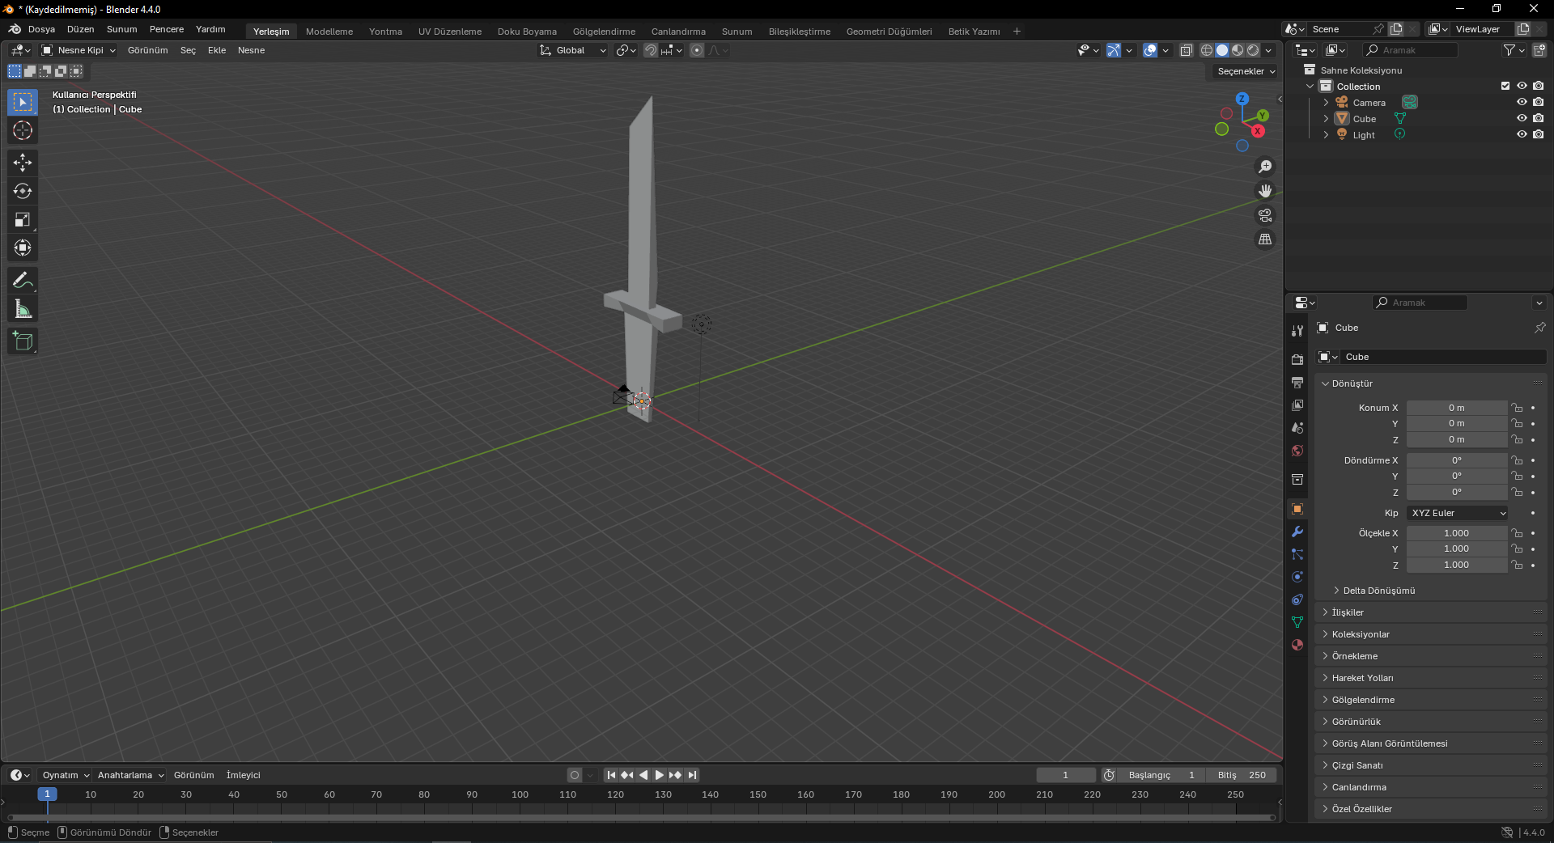The image size is (1554, 843).
Task: Activate the Rotate tool
Action: (23, 191)
